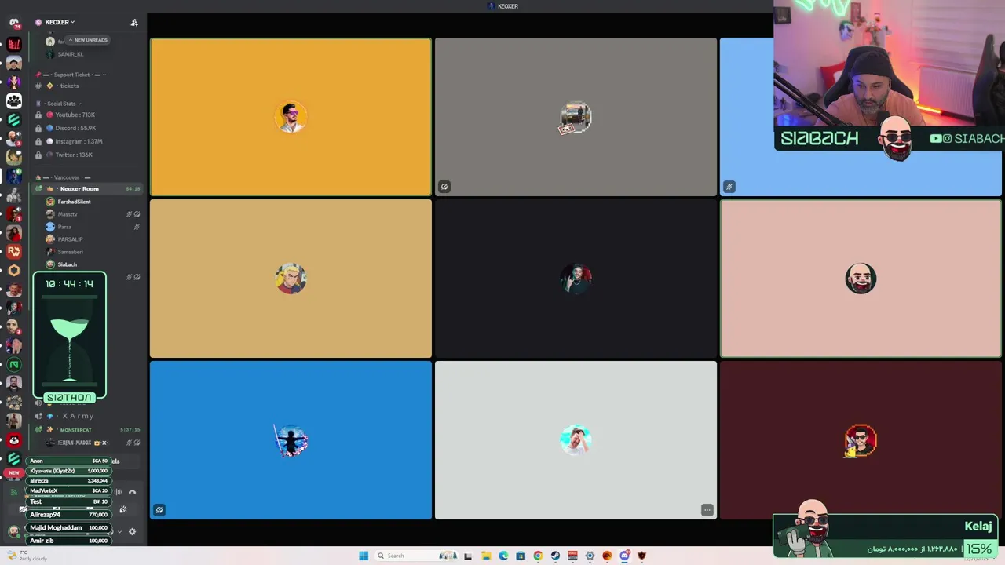Select the dark red video tile participant
Viewport: 1005px width, 565px height.
861,440
